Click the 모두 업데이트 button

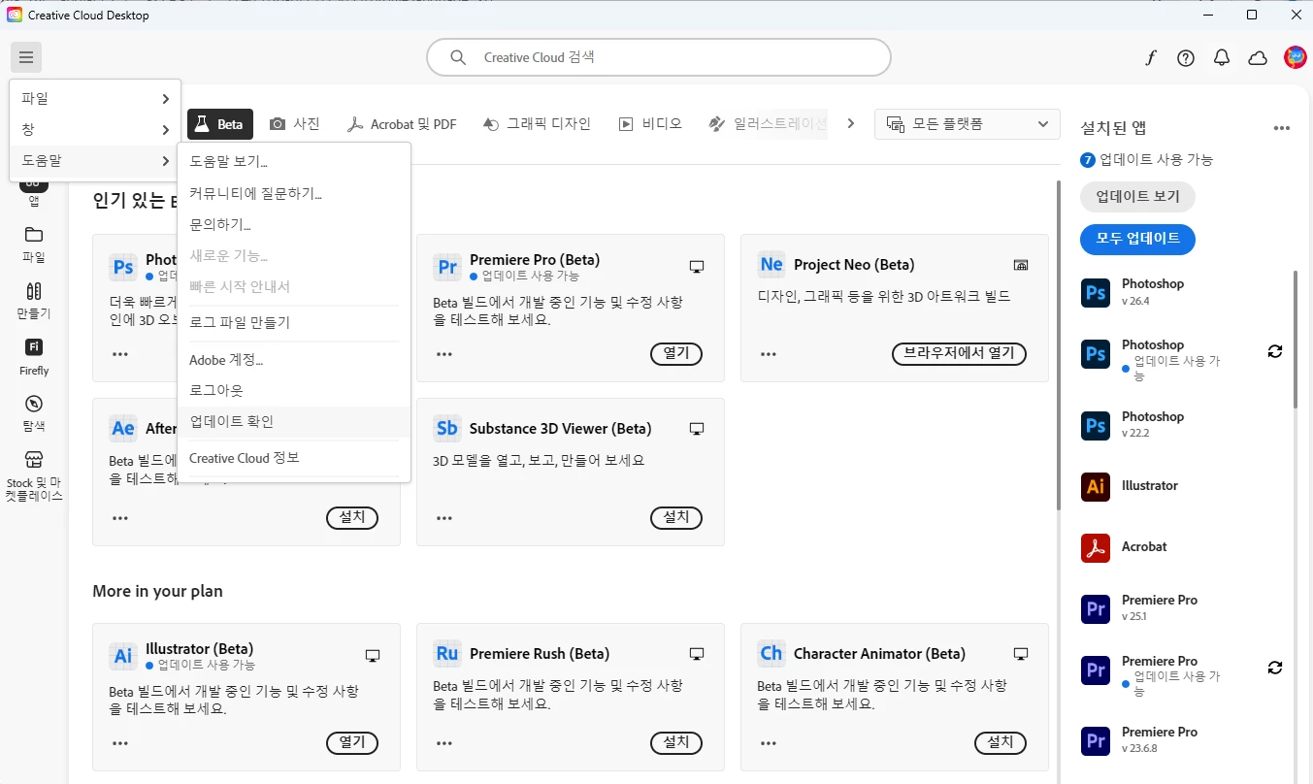pos(1137,239)
